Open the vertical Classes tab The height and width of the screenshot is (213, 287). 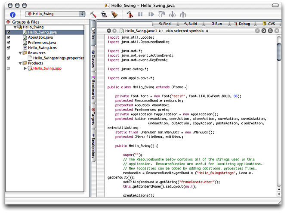pyautogui.click(x=93, y=59)
